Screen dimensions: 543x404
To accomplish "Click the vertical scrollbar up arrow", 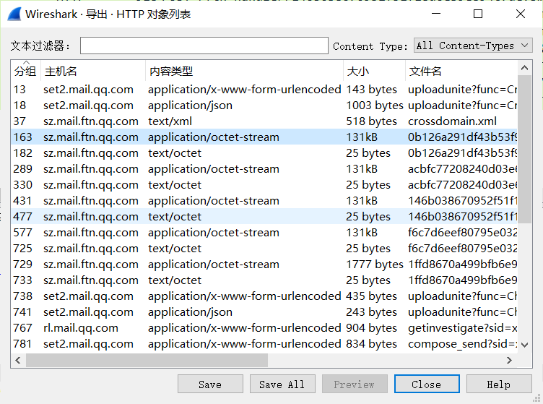I will [x=525, y=68].
